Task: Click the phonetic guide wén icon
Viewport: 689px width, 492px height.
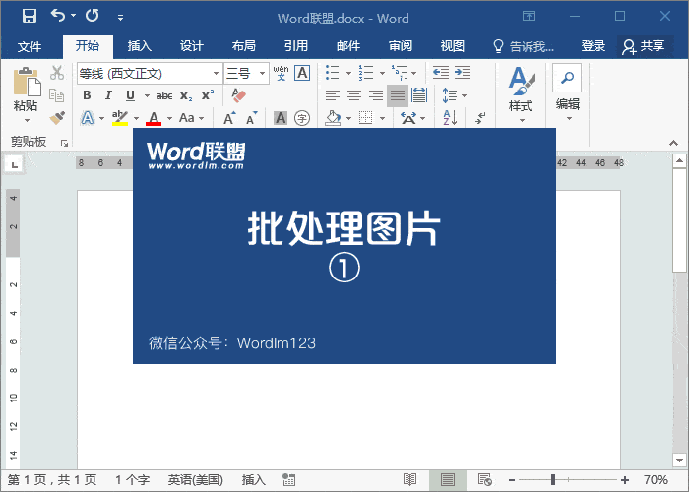Action: coord(281,73)
